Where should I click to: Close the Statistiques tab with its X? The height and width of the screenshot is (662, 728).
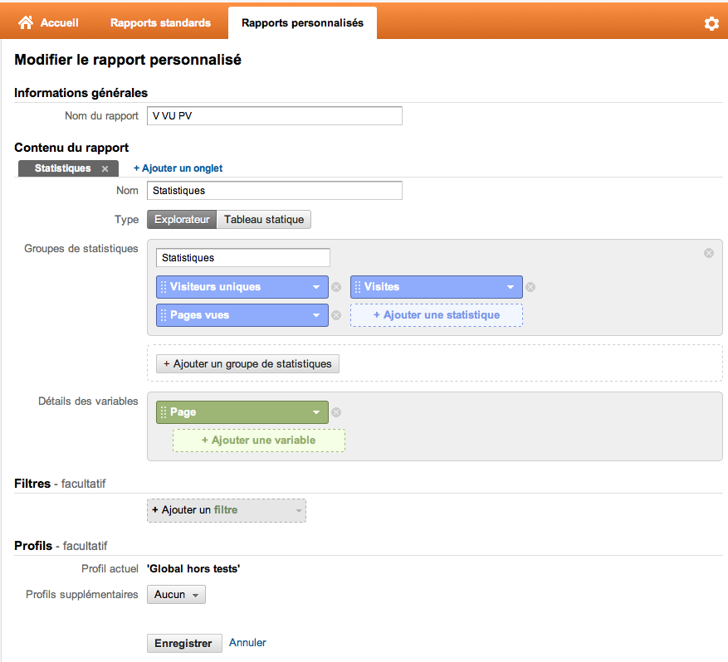click(105, 169)
